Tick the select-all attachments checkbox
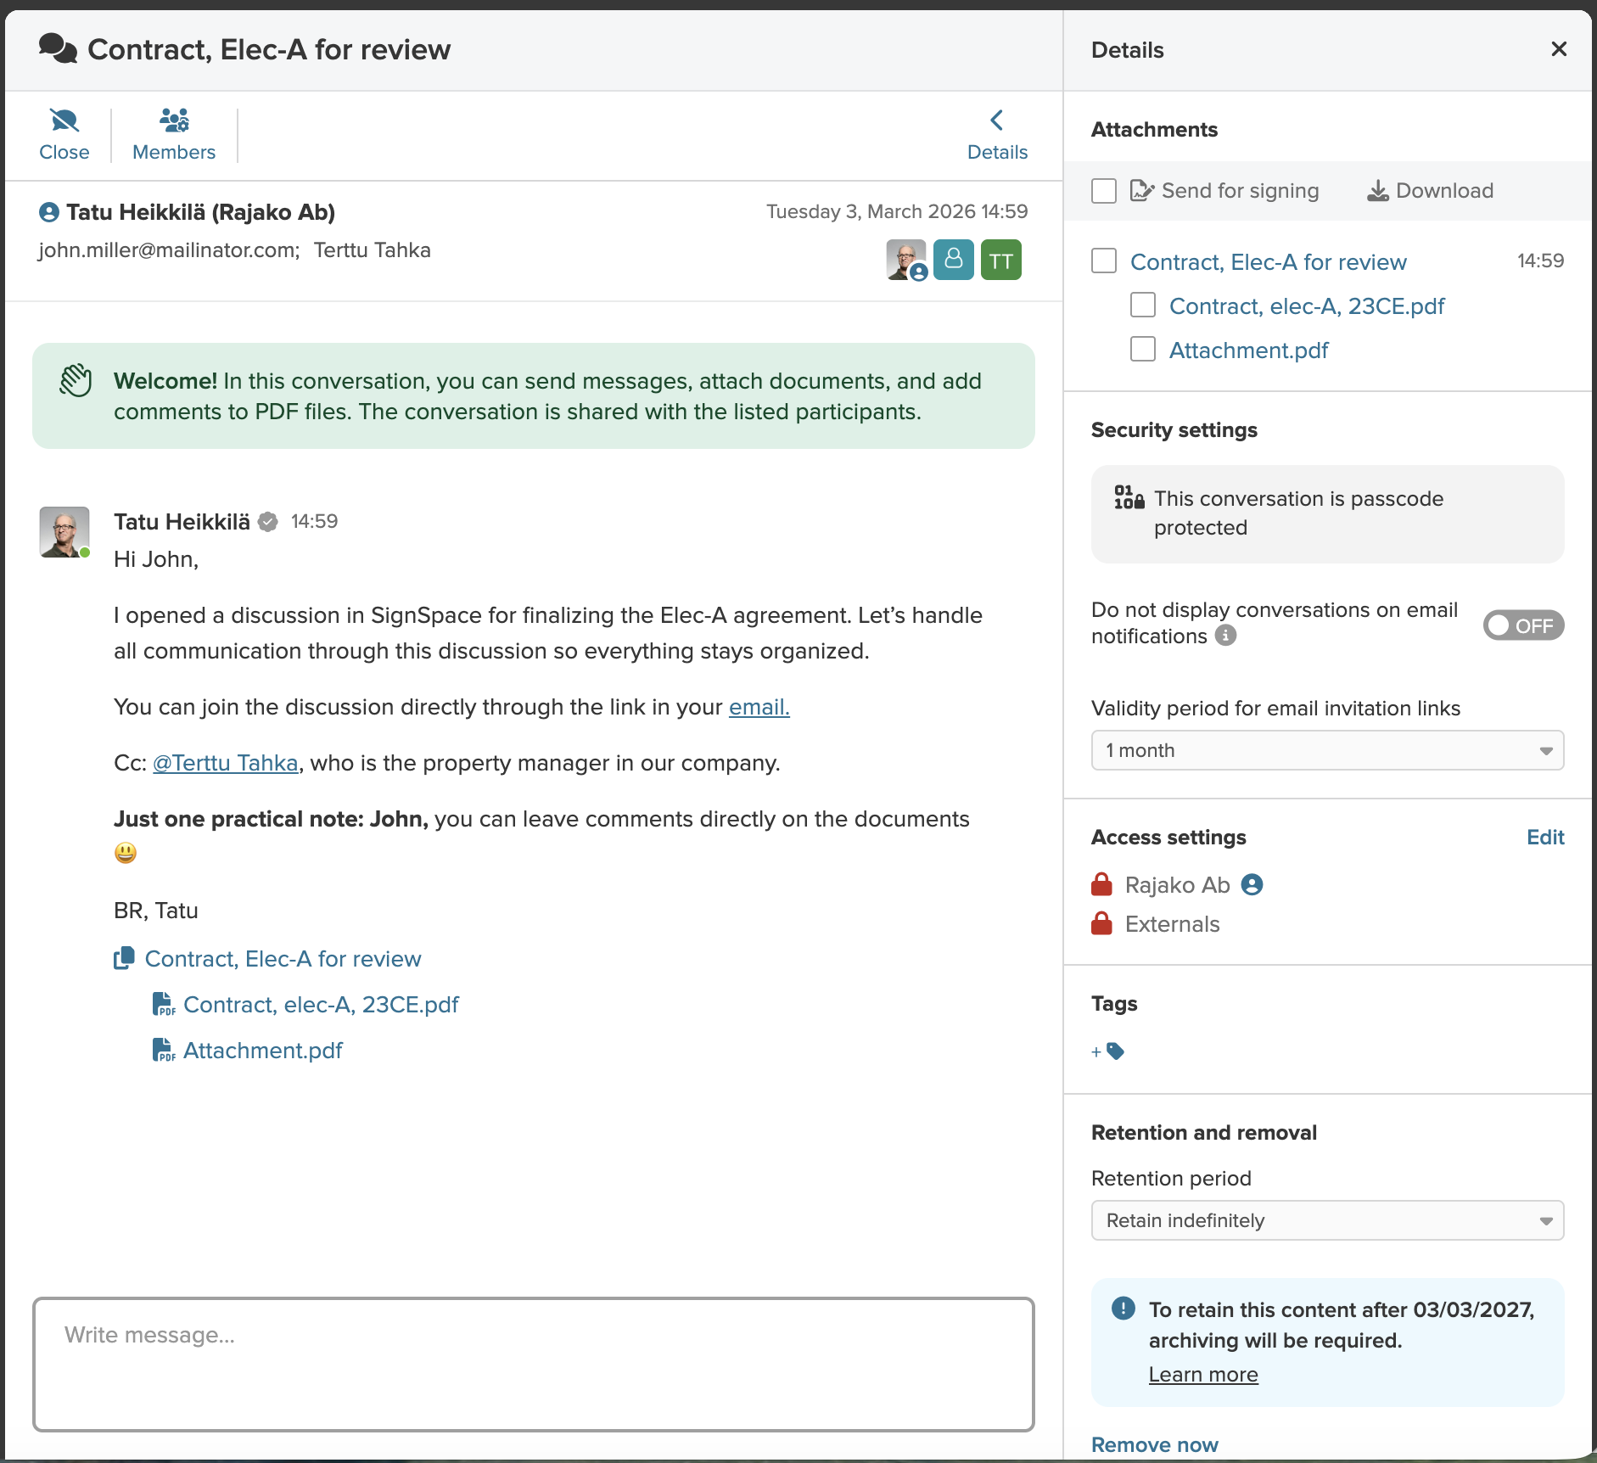 coord(1104,191)
